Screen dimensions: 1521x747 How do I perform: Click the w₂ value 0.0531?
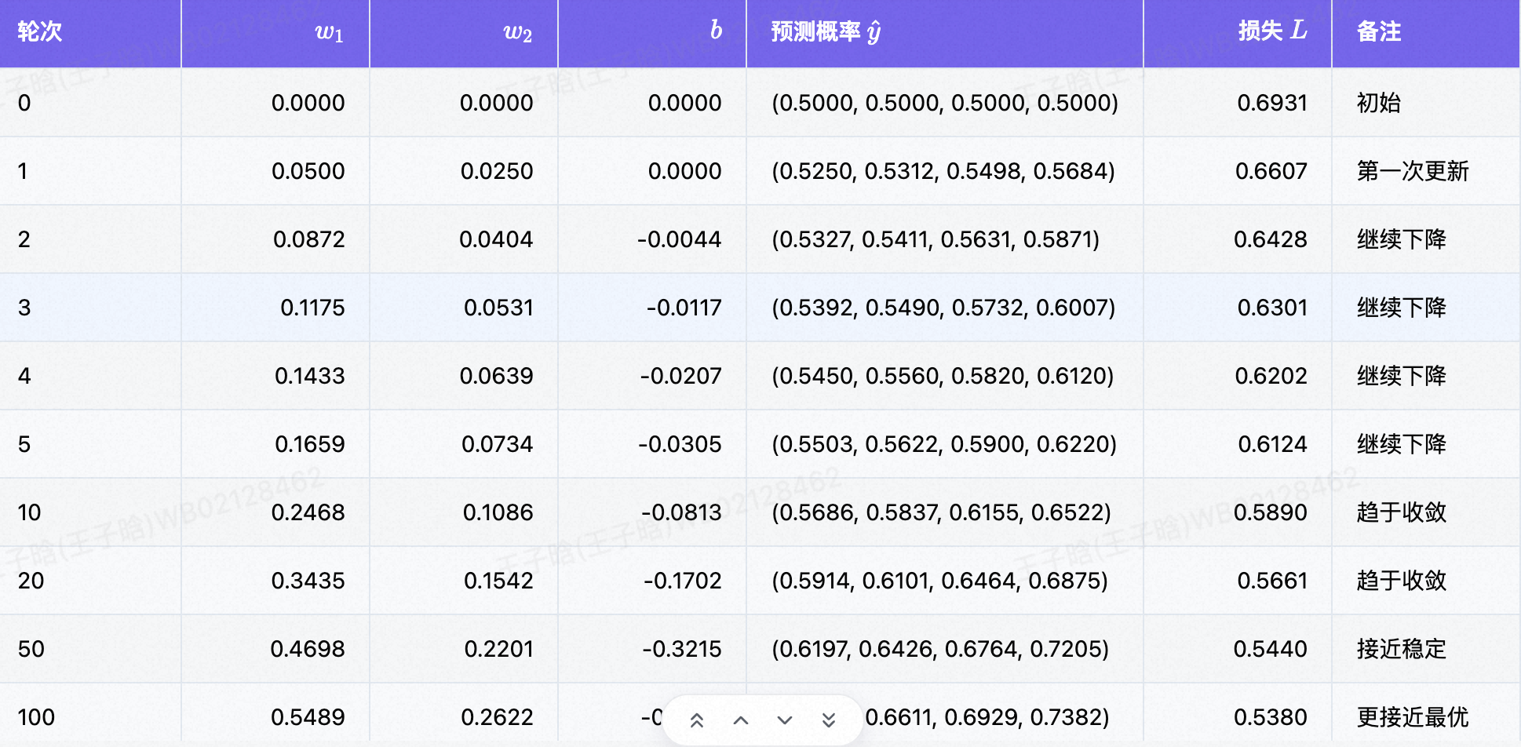(x=498, y=308)
